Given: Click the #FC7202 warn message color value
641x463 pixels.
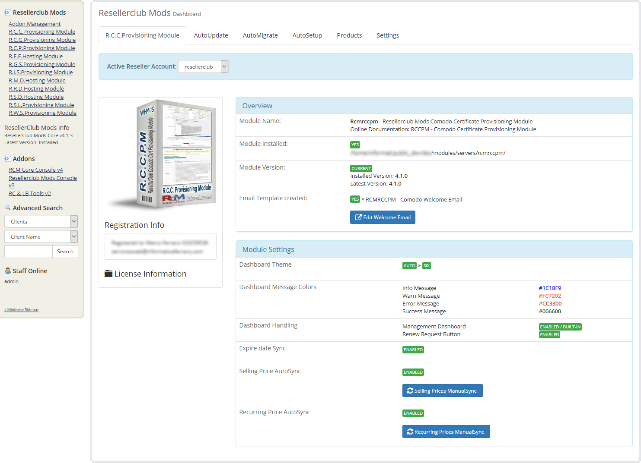Looking at the screenshot, I should point(550,296).
